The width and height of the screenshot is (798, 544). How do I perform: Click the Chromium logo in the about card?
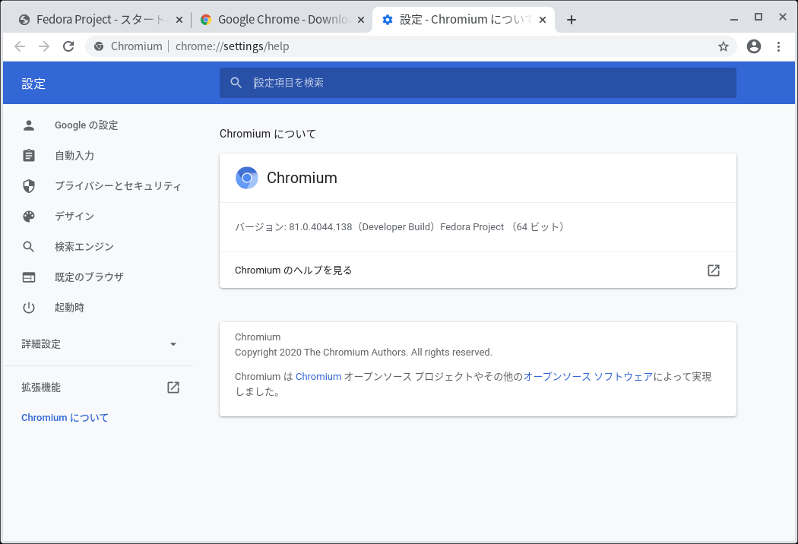pyautogui.click(x=247, y=178)
